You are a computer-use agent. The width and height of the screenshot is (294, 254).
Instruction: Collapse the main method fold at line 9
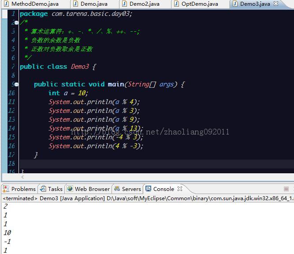(16, 84)
